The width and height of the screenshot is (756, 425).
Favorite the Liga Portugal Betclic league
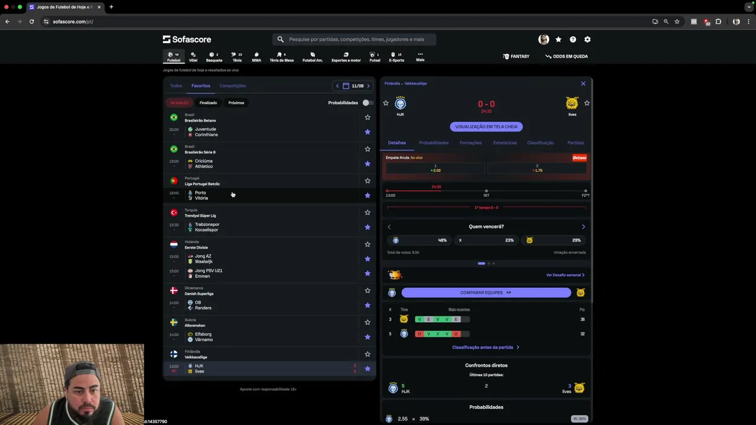tap(367, 181)
